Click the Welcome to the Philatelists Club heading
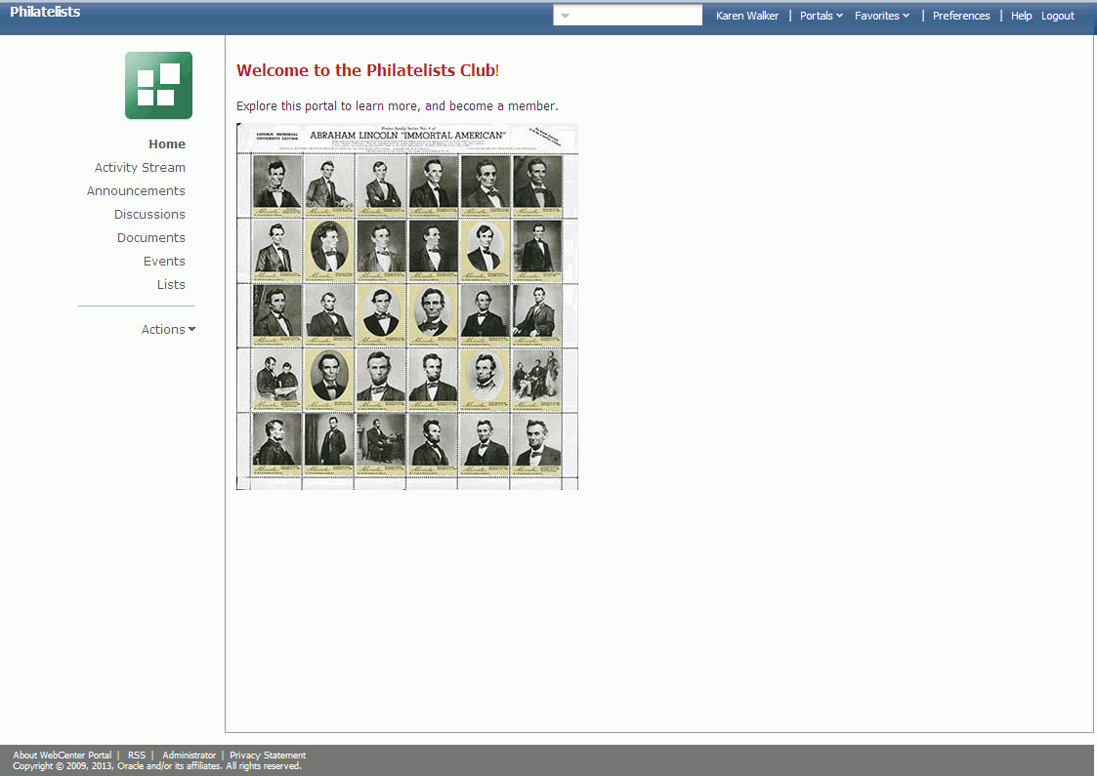 click(367, 70)
